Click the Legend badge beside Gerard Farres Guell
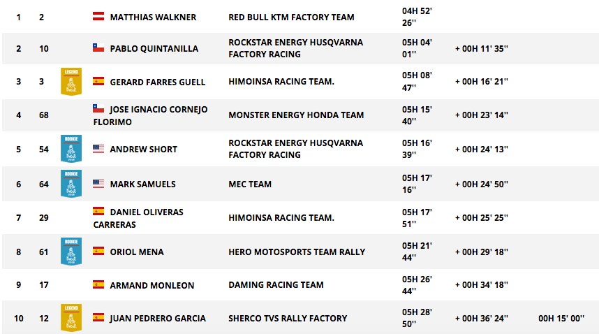 coord(71,81)
